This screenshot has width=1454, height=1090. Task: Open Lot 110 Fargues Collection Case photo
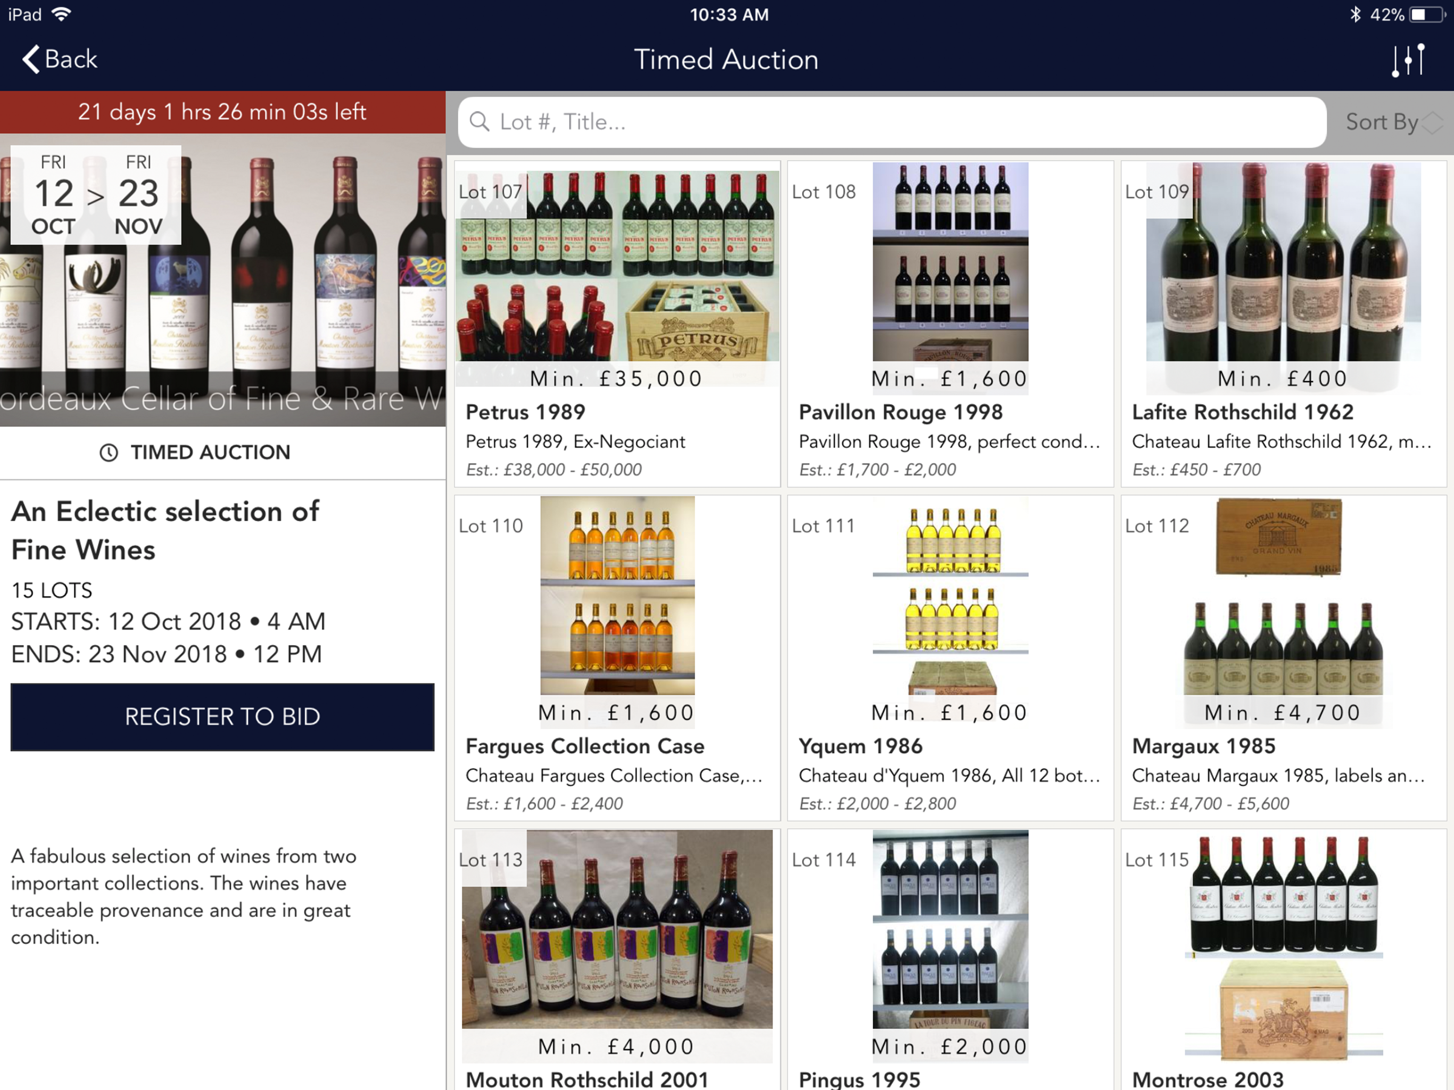point(617,595)
